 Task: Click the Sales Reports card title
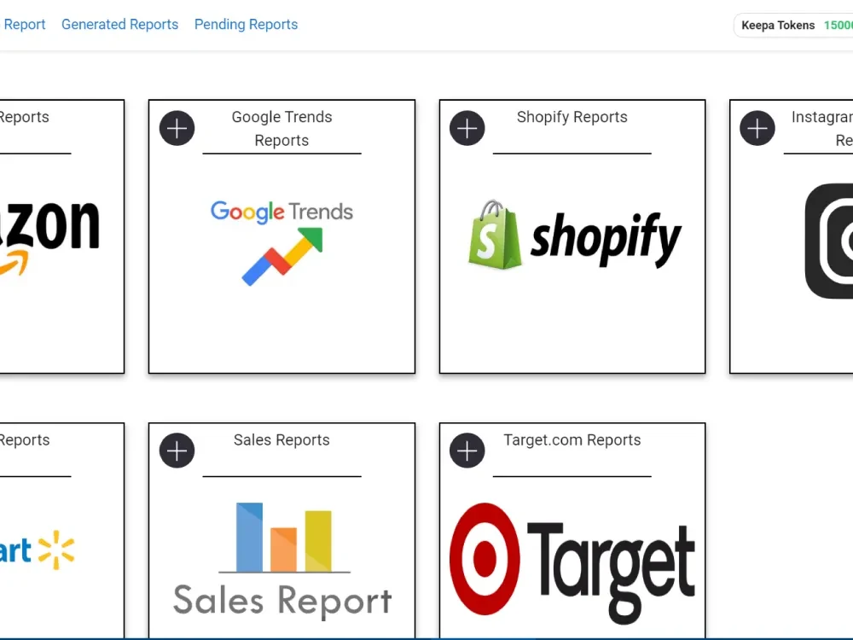click(x=281, y=439)
